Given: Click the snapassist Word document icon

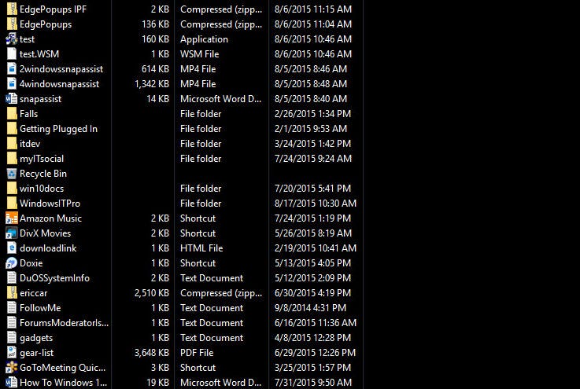Looking at the screenshot, I should (x=11, y=99).
